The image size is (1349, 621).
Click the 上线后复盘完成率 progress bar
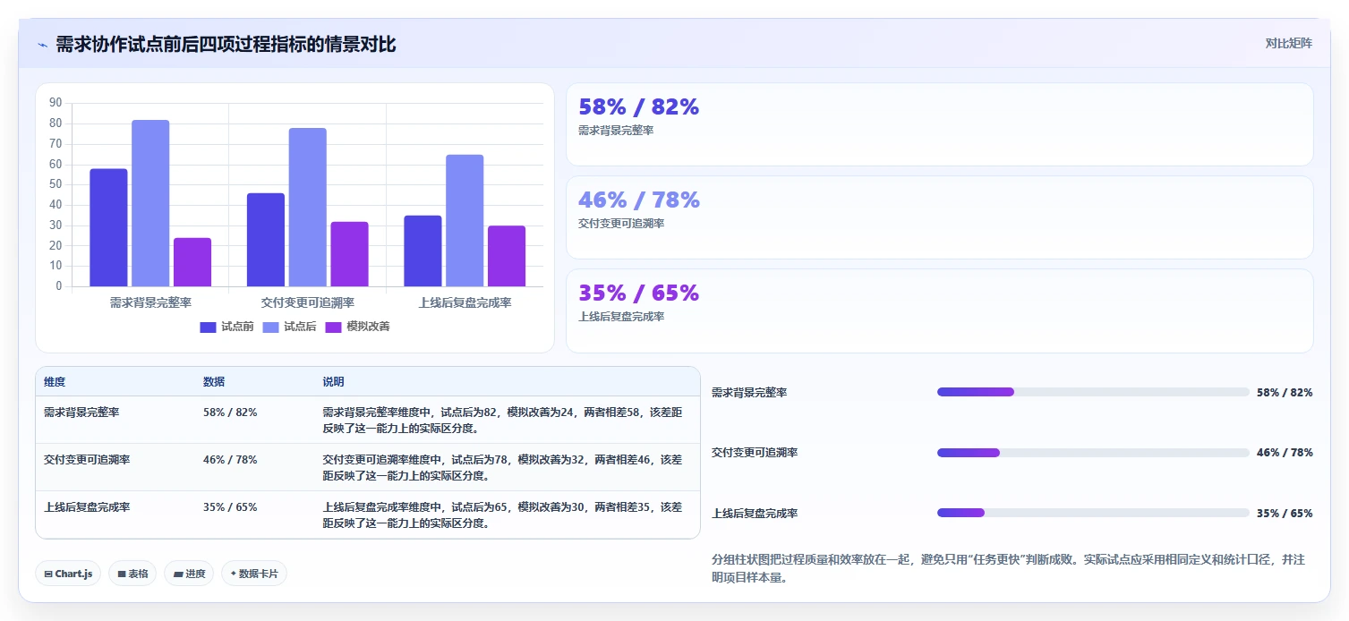pyautogui.click(x=1093, y=513)
